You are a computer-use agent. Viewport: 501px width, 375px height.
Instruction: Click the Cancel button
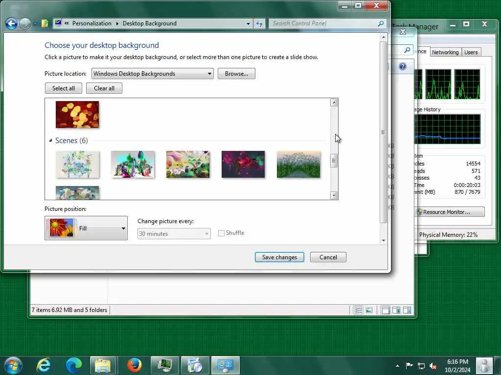328,257
